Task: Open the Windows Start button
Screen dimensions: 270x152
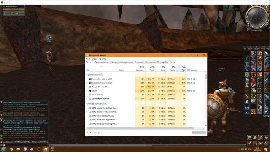Action: point(4,149)
